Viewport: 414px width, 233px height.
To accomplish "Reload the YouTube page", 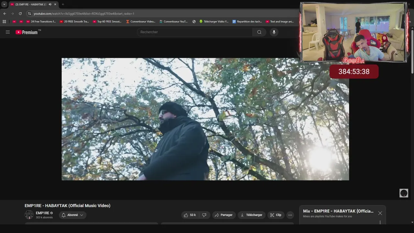I will [20, 14].
